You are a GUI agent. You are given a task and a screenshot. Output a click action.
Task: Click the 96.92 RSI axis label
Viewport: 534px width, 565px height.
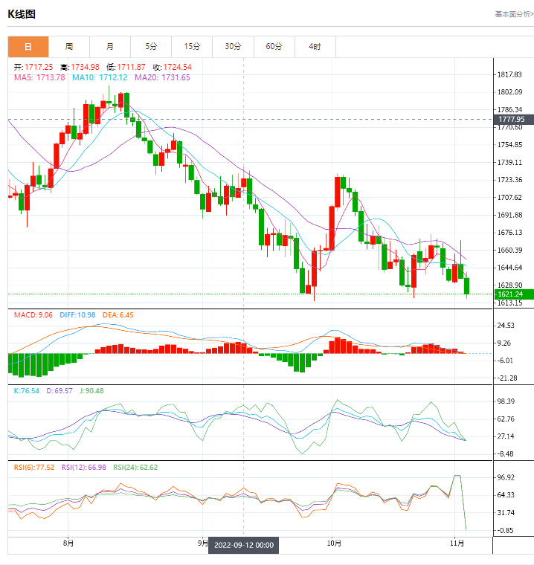(506, 477)
